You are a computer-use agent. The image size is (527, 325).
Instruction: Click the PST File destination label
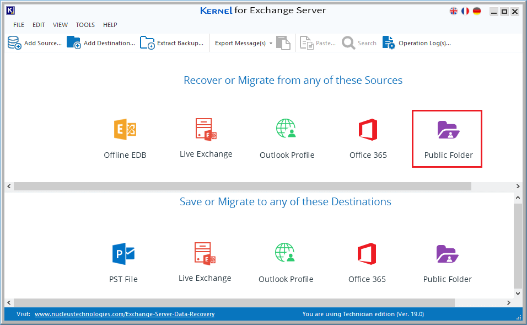pyautogui.click(x=123, y=279)
